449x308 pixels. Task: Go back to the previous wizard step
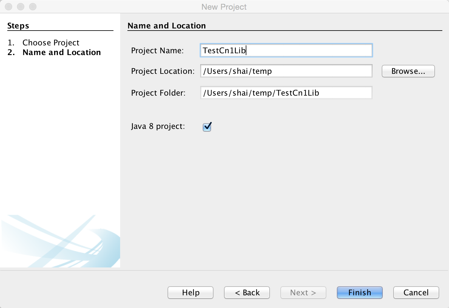pos(247,293)
